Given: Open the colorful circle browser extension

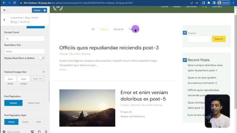Looking at the screenshot, I should pyautogui.click(x=203, y=3).
